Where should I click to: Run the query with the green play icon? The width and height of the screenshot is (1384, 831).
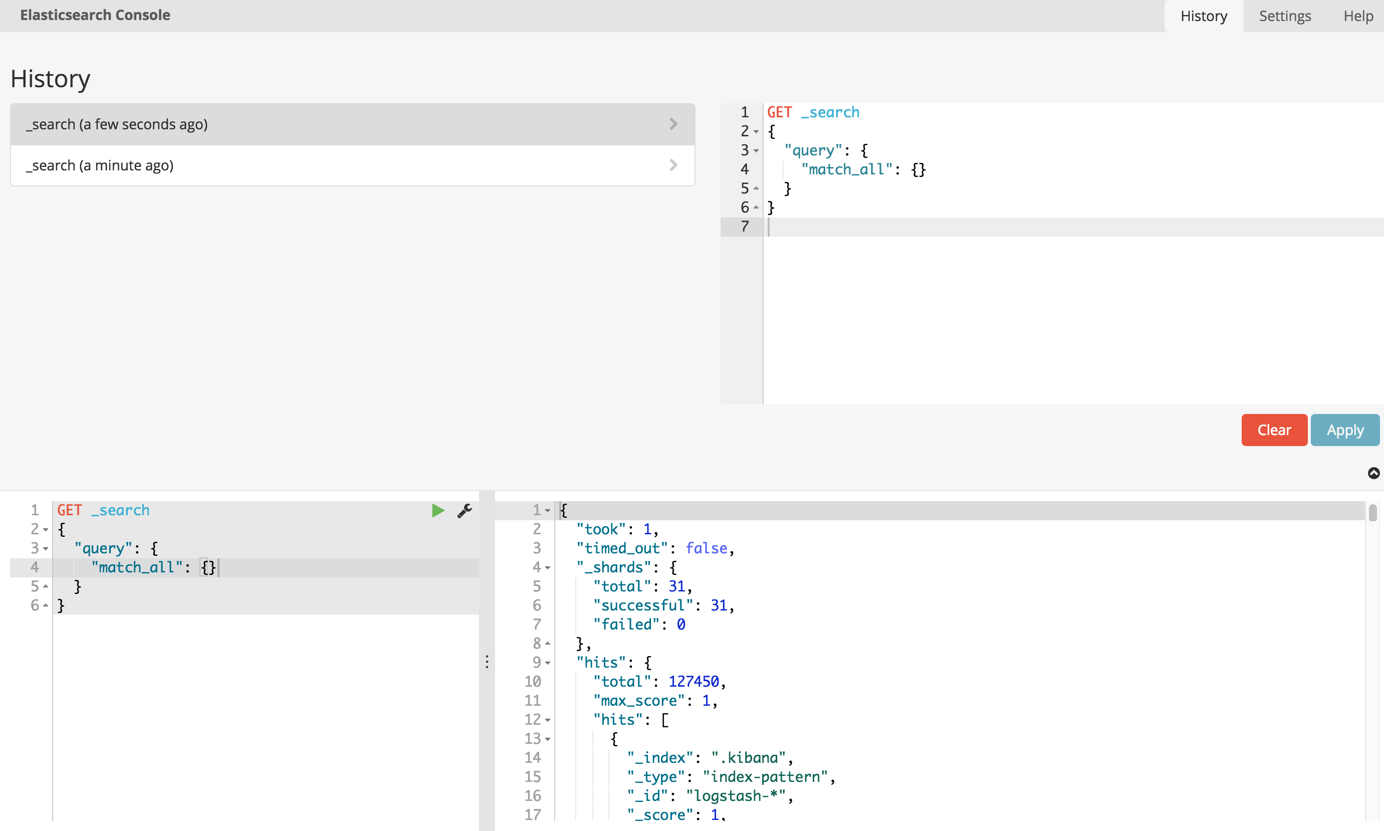pos(438,510)
